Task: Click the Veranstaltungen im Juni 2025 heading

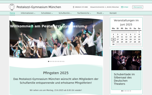Action: [x=126, y=22]
